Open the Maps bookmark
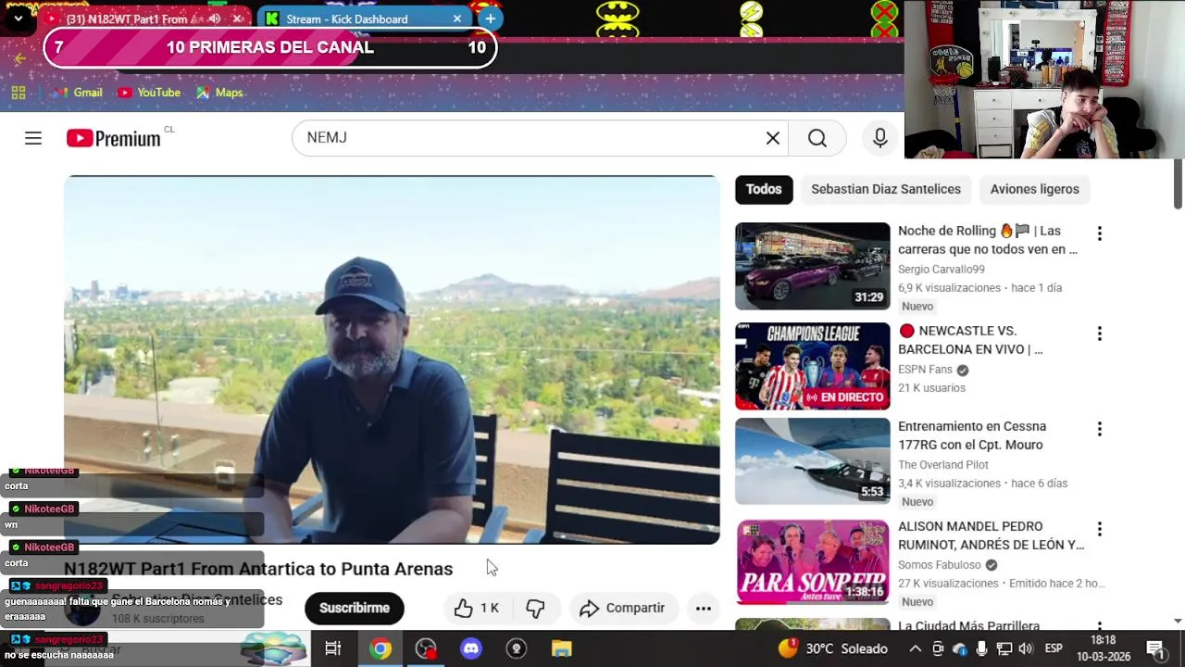This screenshot has height=667, width=1185. coord(220,93)
